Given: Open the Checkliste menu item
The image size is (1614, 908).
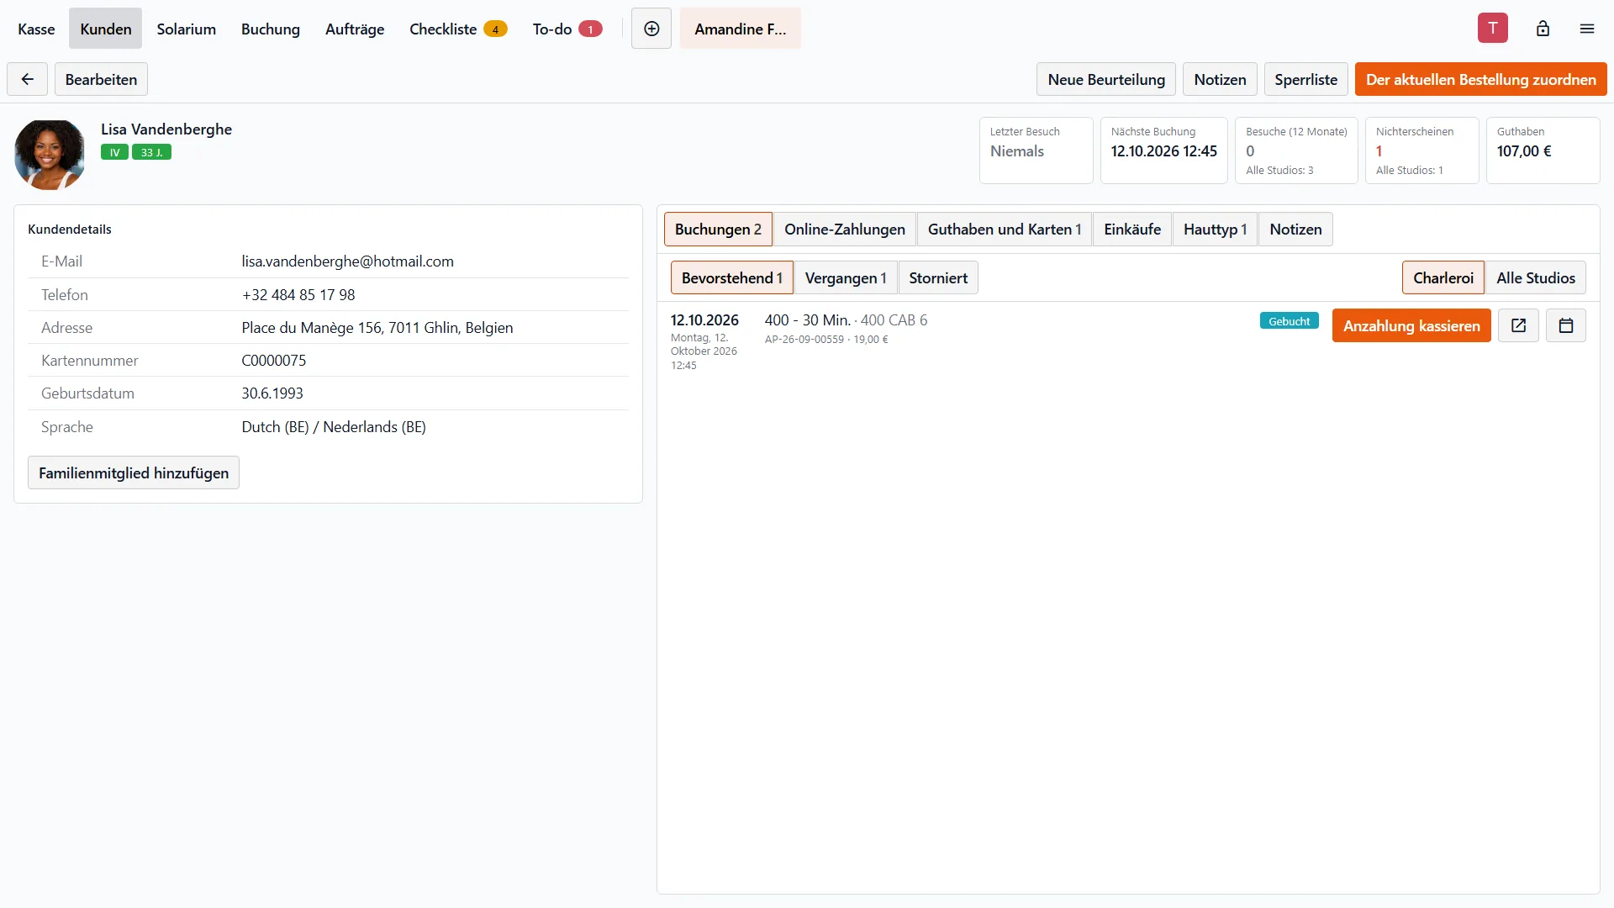Looking at the screenshot, I should point(458,29).
